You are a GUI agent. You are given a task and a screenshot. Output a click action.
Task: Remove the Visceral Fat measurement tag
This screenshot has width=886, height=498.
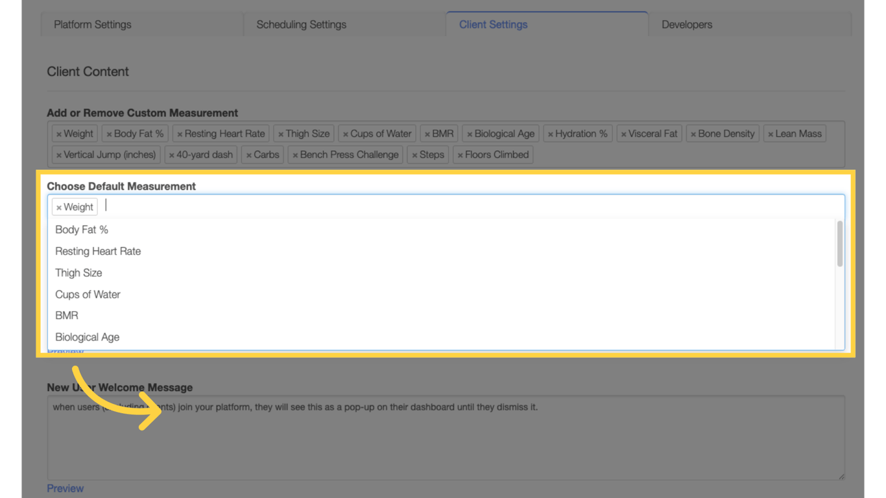(625, 133)
